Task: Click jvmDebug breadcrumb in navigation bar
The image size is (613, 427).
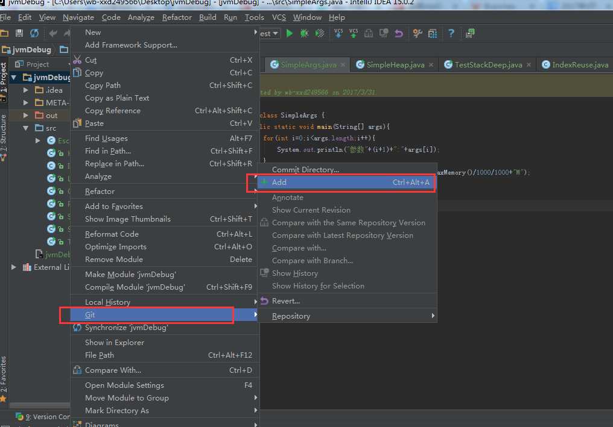Action: pos(27,49)
